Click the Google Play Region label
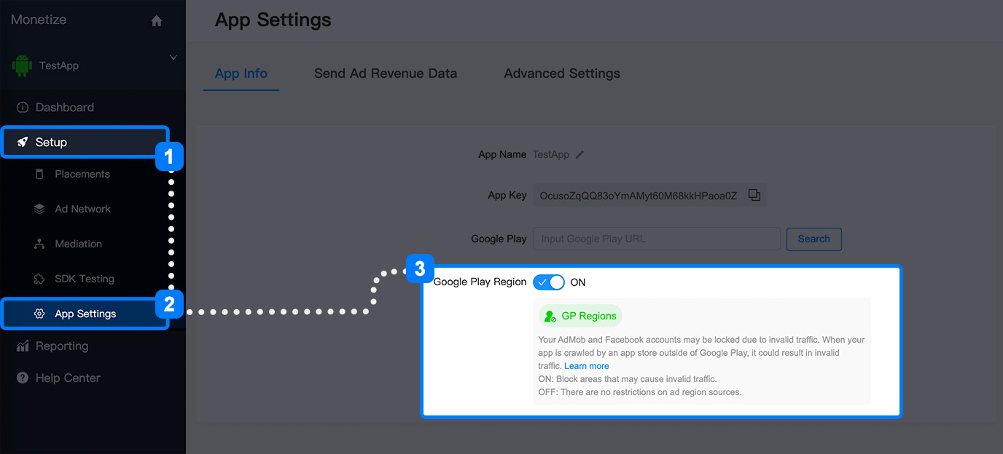The width and height of the screenshot is (1003, 454). tap(480, 282)
